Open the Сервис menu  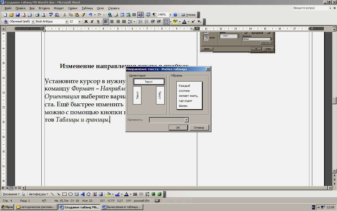click(73, 8)
